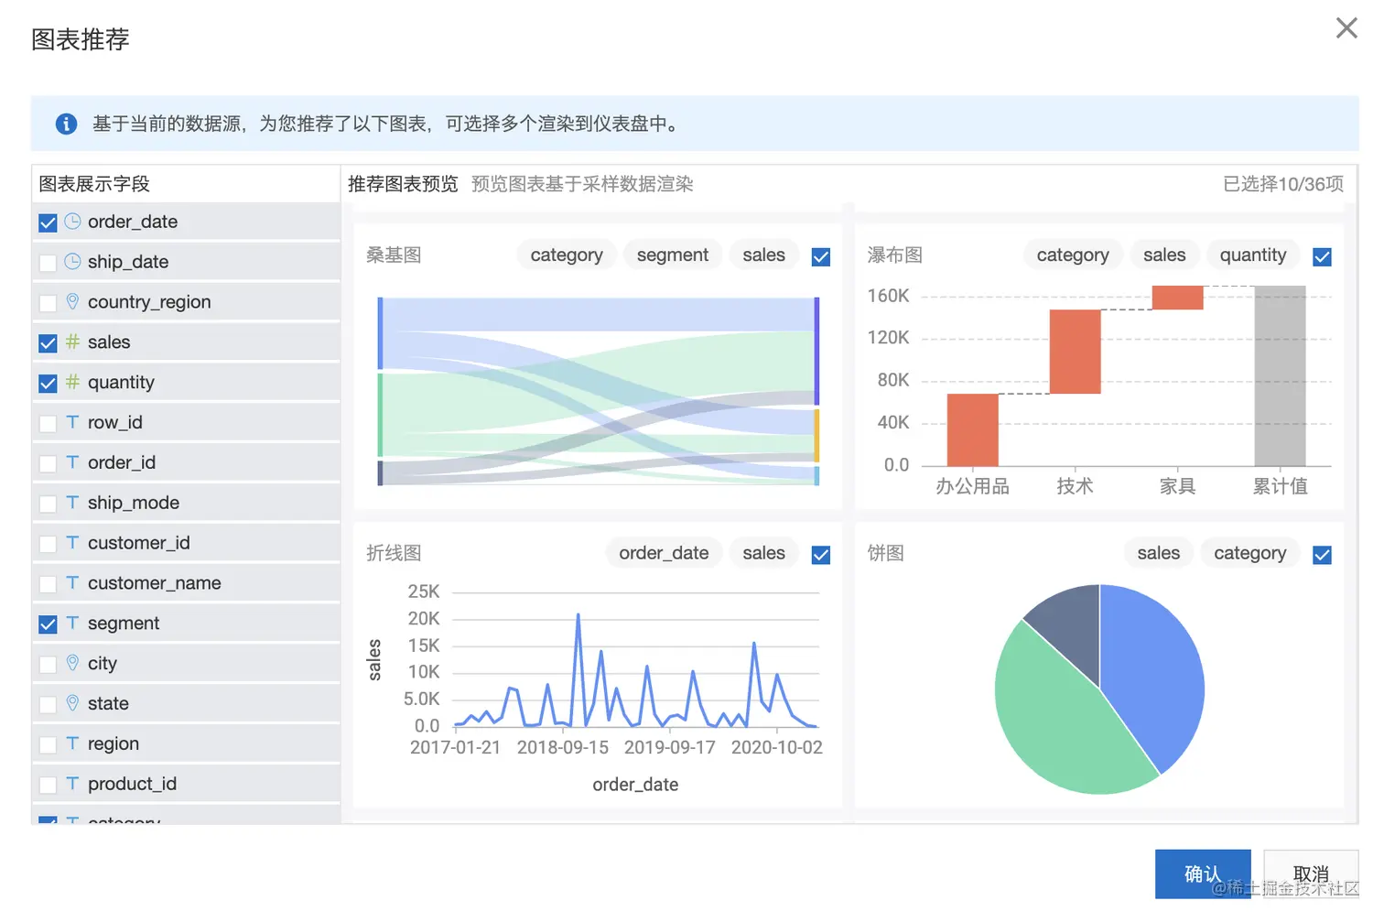Click the 办公用品 bar in waterfall chart
1384x922 pixels.
click(972, 430)
